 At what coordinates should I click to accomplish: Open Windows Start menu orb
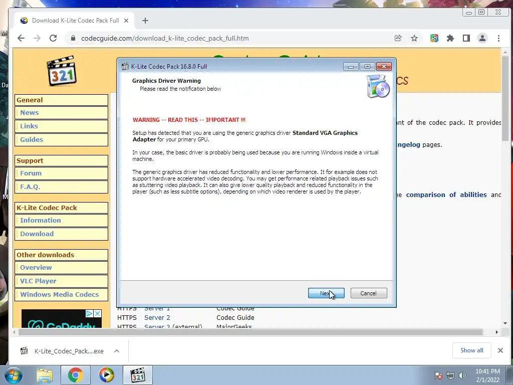tap(13, 375)
